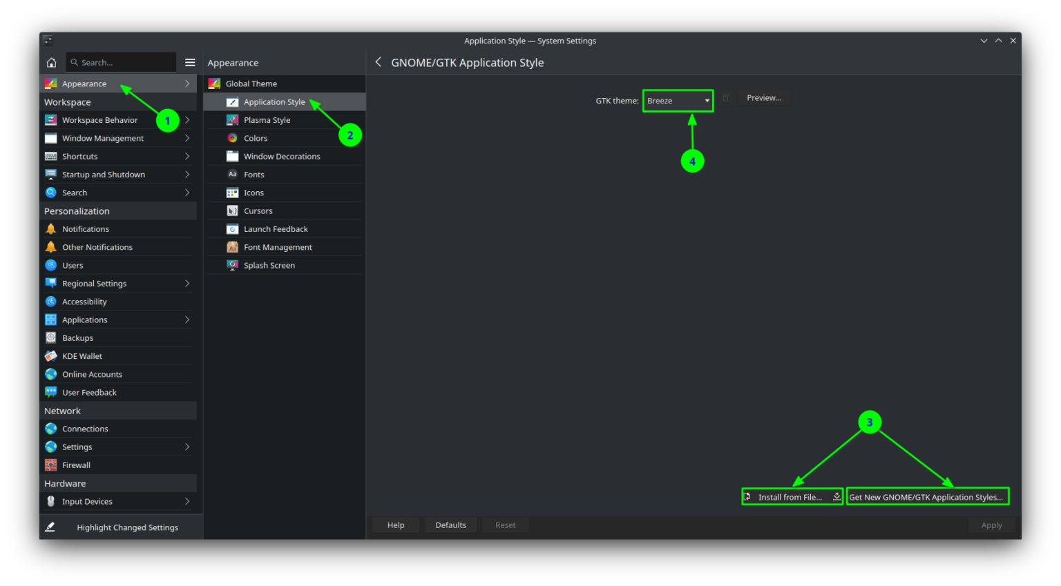This screenshot has height=586, width=1061.
Task: Toggle Highlight Changed Settings
Action: pos(127,527)
